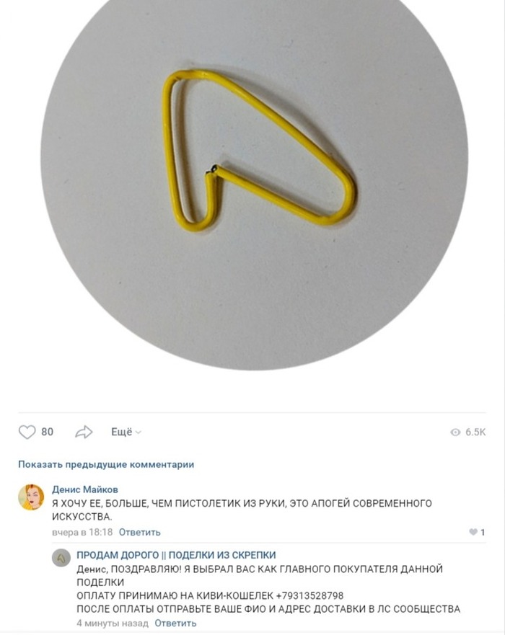This screenshot has width=505, height=635.
Task: Like Денис Майков's comment with small heart
Action: point(474,532)
